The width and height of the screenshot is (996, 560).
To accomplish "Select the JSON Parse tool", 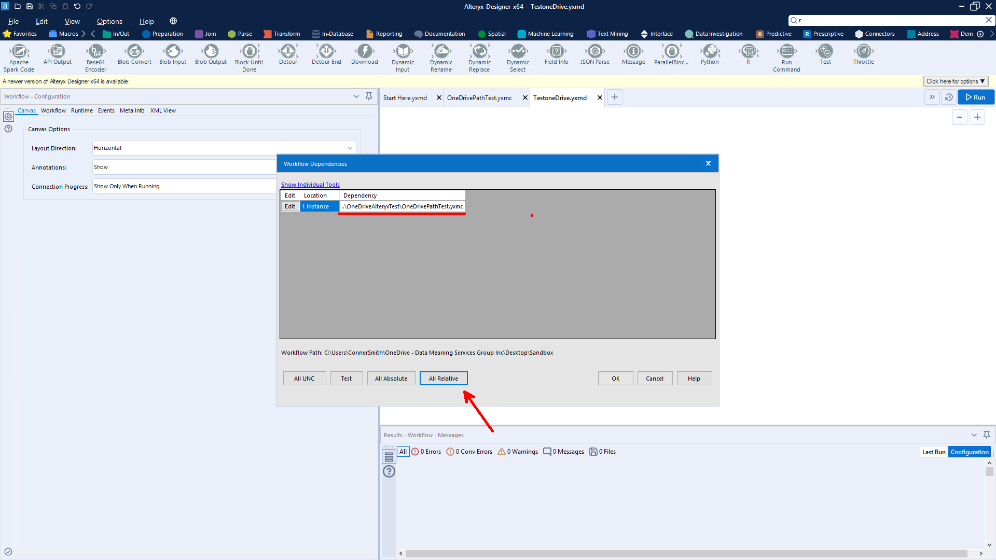I will (595, 51).
